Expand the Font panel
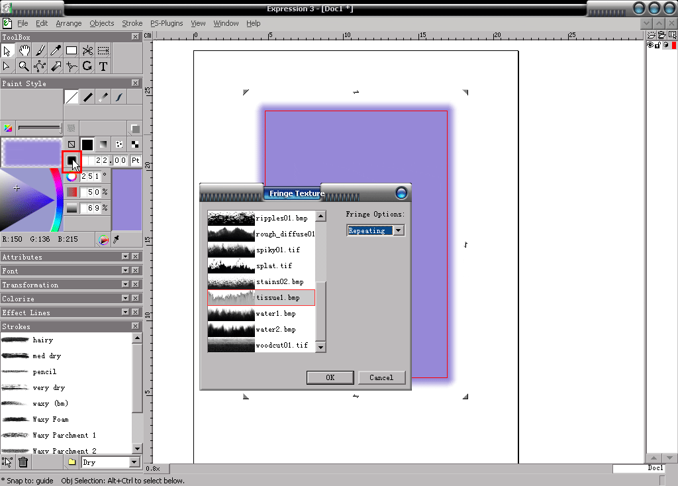 coord(125,270)
